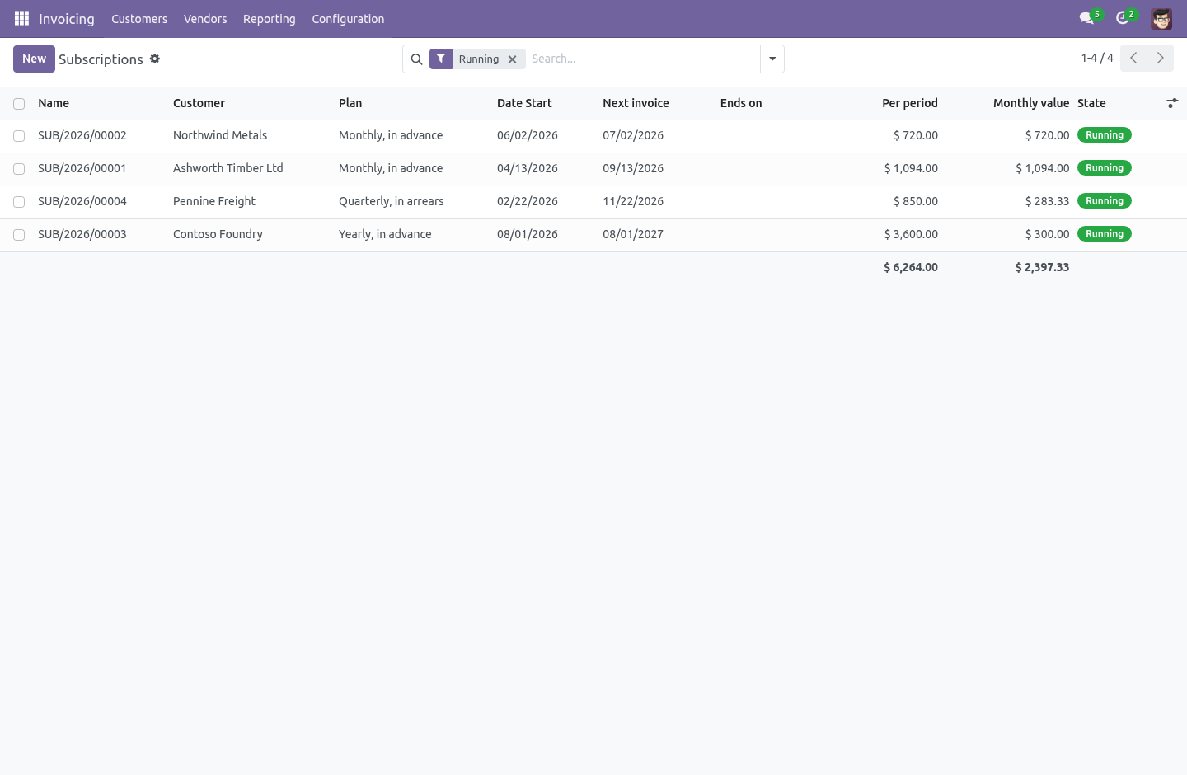Click next invoice date 09/13/2026
The image size is (1187, 775).
point(633,168)
